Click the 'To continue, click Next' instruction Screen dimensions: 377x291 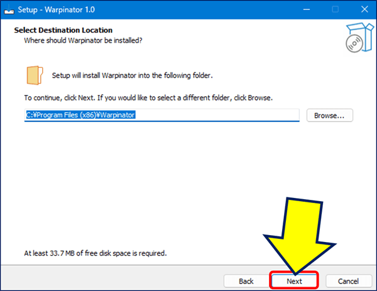(148, 98)
